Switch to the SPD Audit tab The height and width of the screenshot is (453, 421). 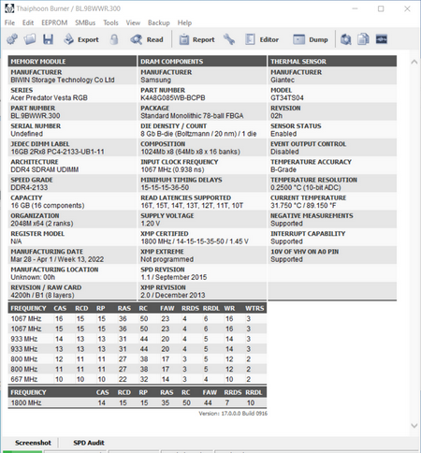(89, 443)
